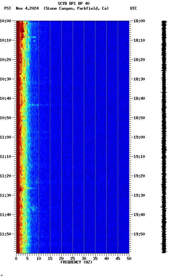178x279 pixels.
Task: Click the 11:50 PST time label
Action: click(5, 234)
